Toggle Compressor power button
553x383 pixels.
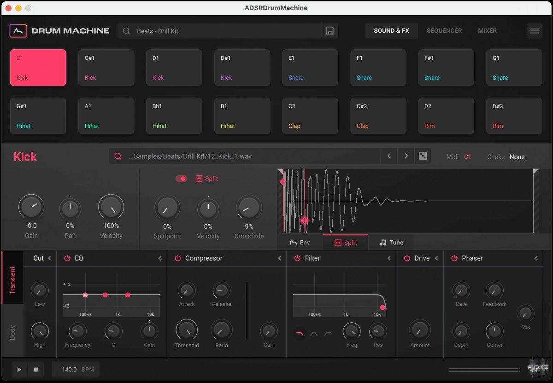[x=177, y=258]
